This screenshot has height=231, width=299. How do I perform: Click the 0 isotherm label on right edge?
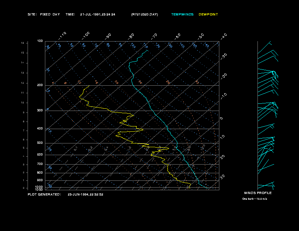[x=221, y=119]
